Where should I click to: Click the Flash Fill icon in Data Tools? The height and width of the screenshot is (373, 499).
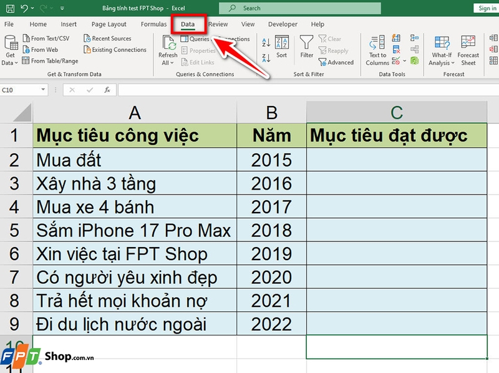pos(396,38)
